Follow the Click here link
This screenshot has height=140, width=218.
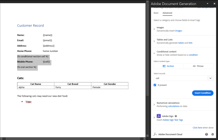click(197, 128)
